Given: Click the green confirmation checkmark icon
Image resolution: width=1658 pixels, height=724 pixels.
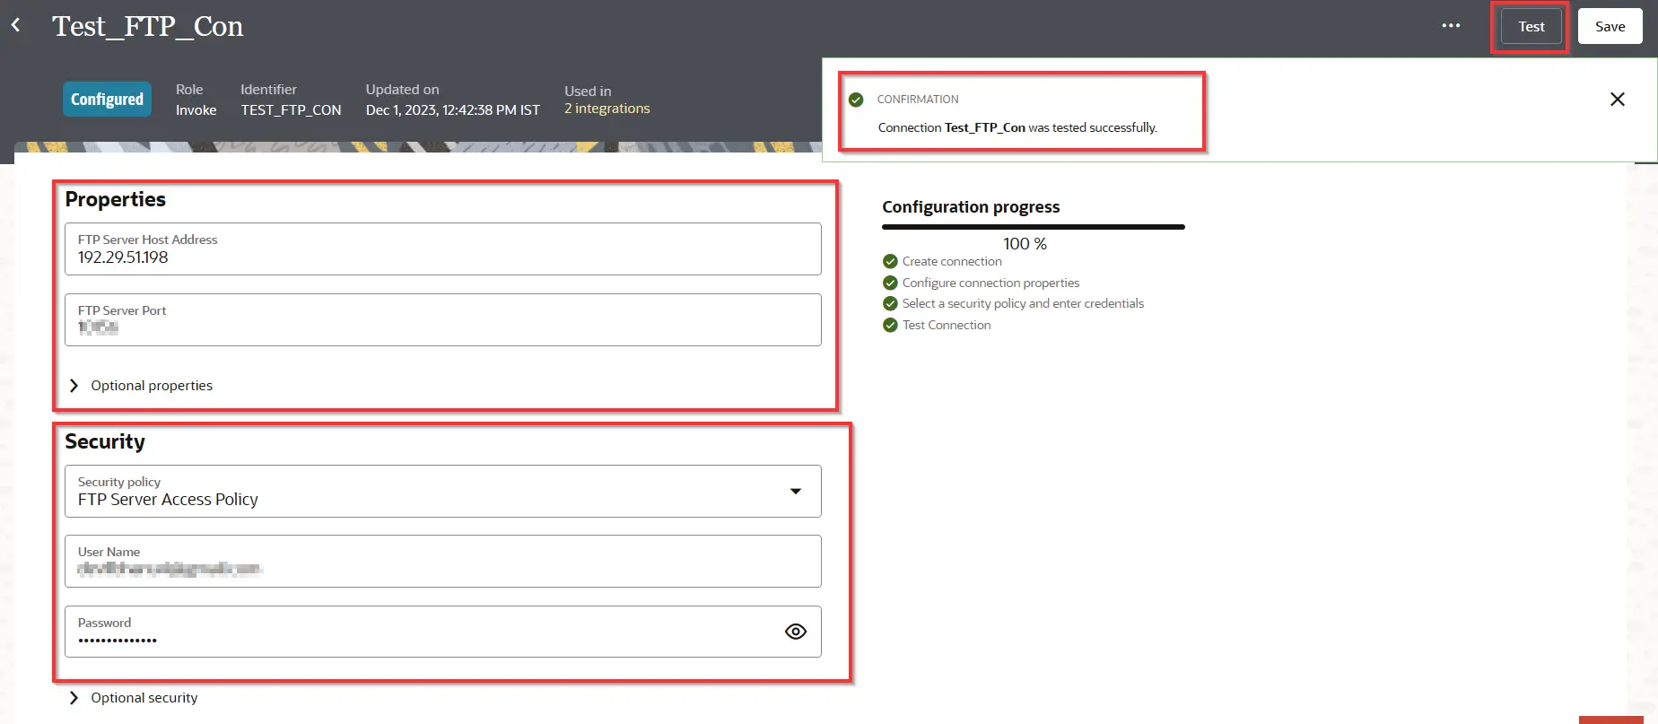Looking at the screenshot, I should [856, 100].
